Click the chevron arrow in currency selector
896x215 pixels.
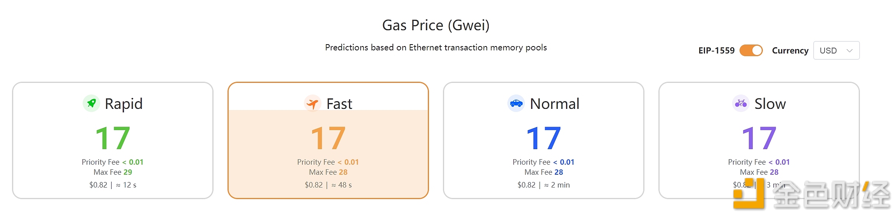coord(849,51)
